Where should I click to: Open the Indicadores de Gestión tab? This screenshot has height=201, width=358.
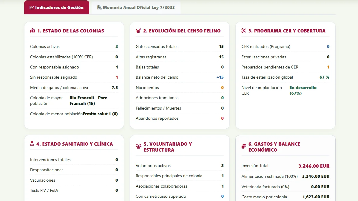pos(57,7)
